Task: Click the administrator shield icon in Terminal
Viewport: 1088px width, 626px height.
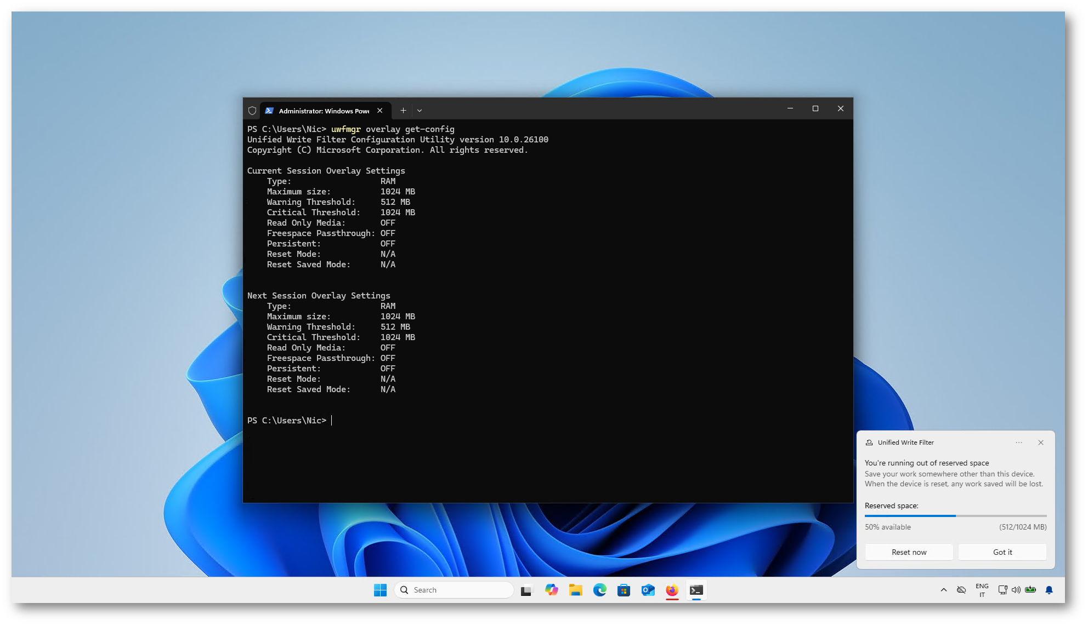Action: coord(252,111)
